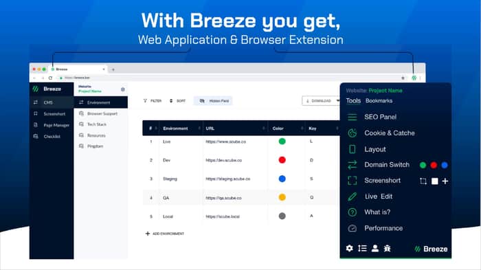Click the white square capture icon
The height and width of the screenshot is (270, 481).
coord(435,181)
